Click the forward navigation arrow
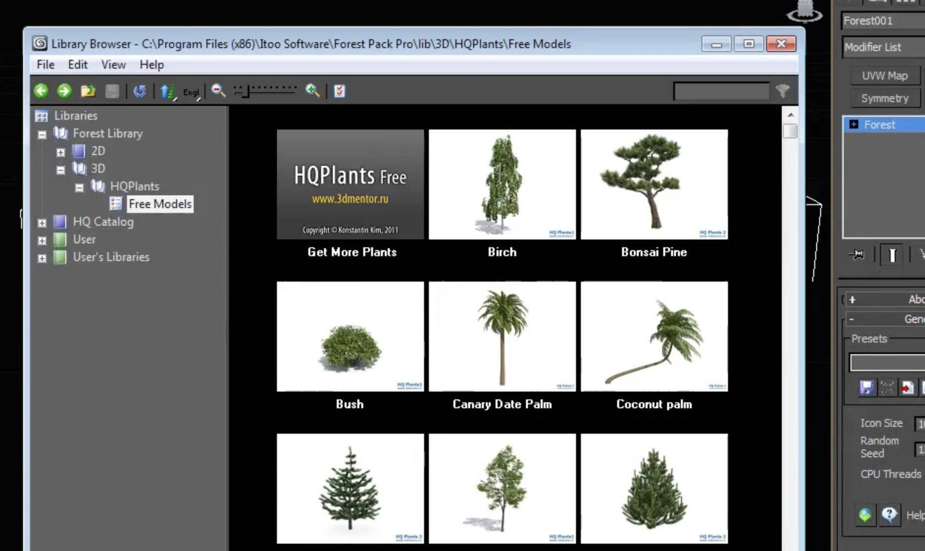This screenshot has height=551, width=925. coord(64,91)
